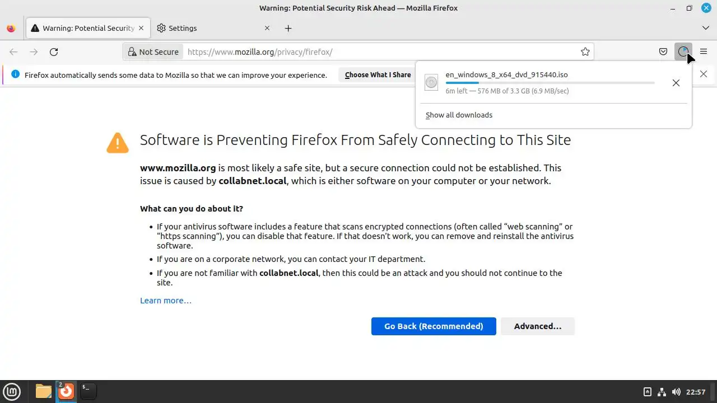Viewport: 717px width, 403px height.
Task: Bookmark this page with the star icon
Action: click(585, 52)
